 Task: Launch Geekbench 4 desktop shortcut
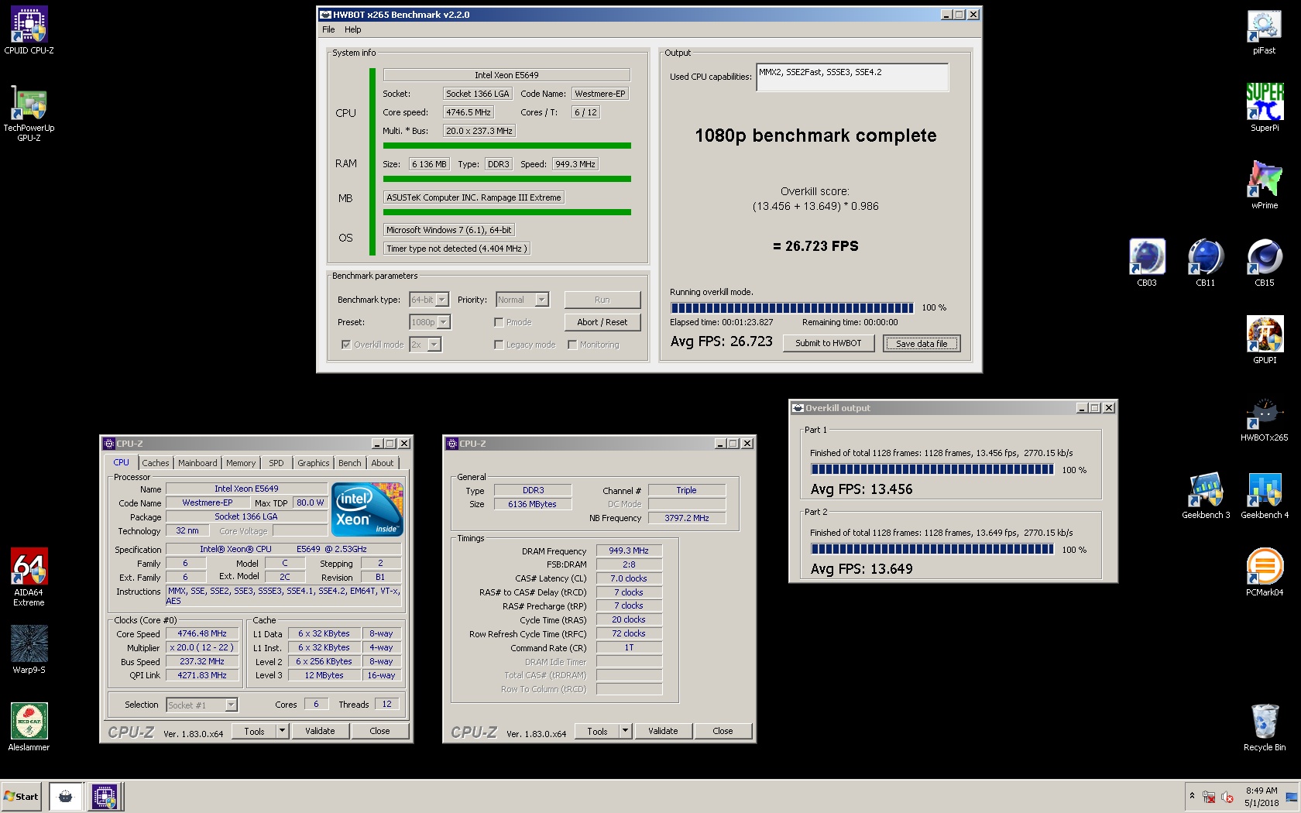pyautogui.click(x=1264, y=496)
